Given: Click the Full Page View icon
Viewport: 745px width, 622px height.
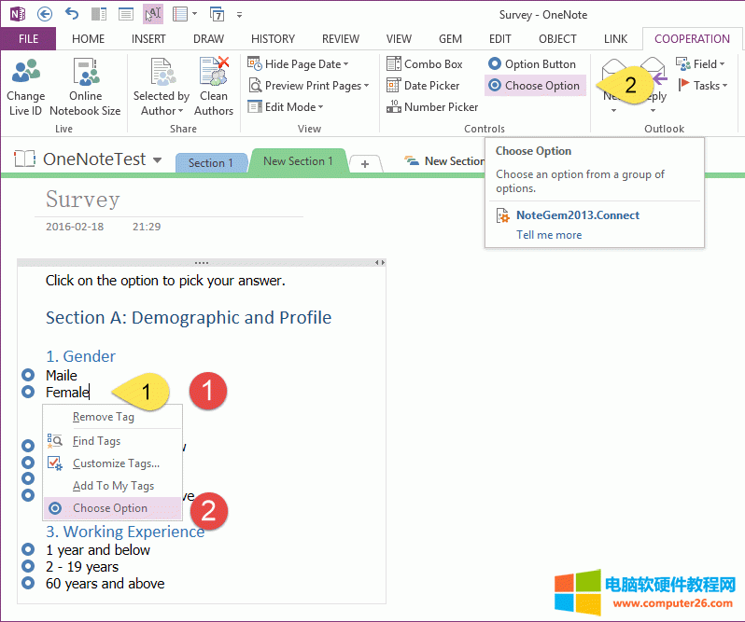Looking at the screenshot, I should click(x=126, y=14).
